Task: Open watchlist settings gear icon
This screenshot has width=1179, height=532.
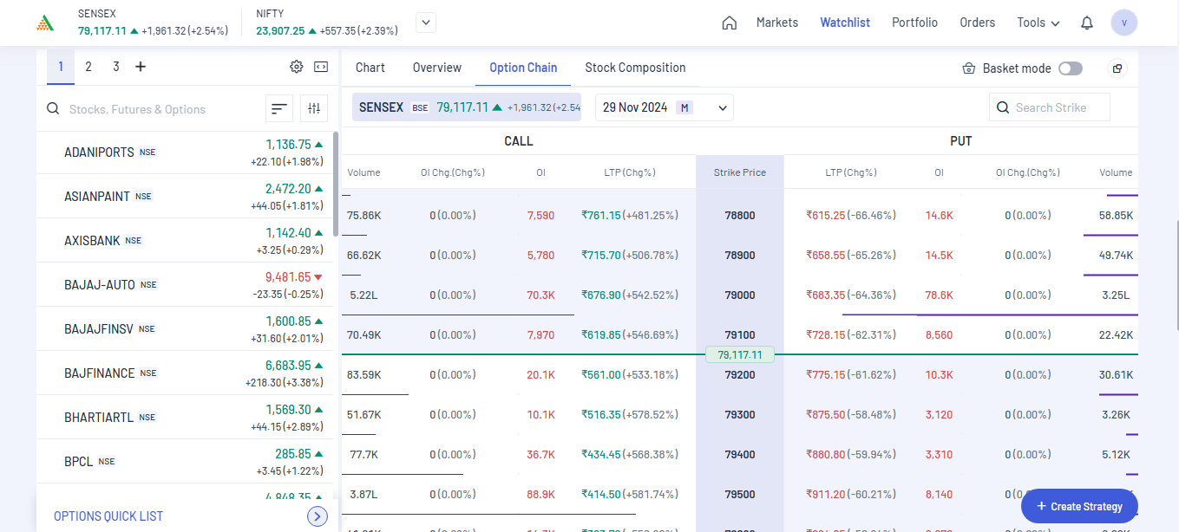Action: (x=297, y=67)
